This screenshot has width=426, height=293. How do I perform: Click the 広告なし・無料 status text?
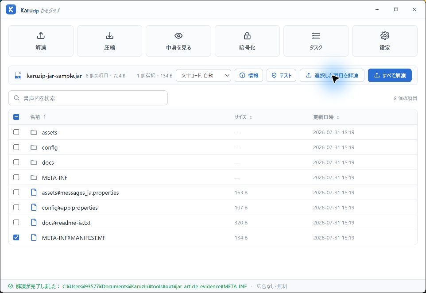272,286
